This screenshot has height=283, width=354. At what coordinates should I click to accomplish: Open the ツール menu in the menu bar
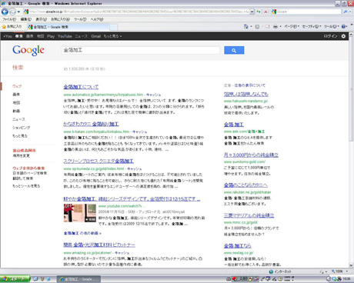pyautogui.click(x=80, y=19)
